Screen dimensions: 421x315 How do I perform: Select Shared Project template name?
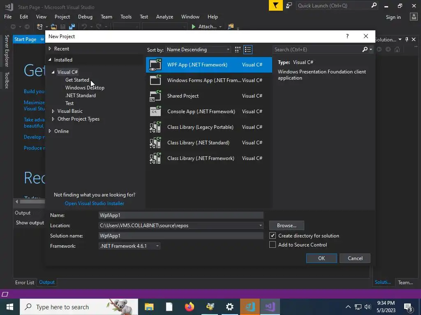pos(183,96)
